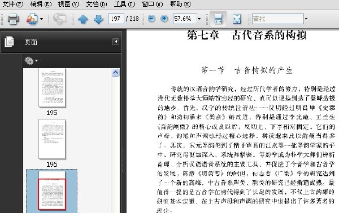Open the 文档(D) menu
The image size is (339, 213).
[x=97, y=4]
